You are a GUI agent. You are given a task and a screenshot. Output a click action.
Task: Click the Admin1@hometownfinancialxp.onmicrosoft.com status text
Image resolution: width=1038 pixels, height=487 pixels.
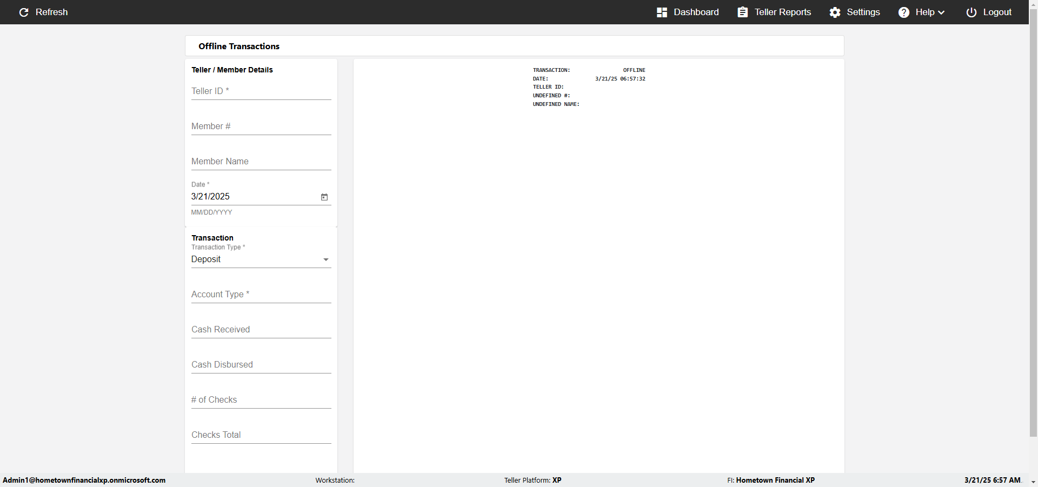point(84,480)
